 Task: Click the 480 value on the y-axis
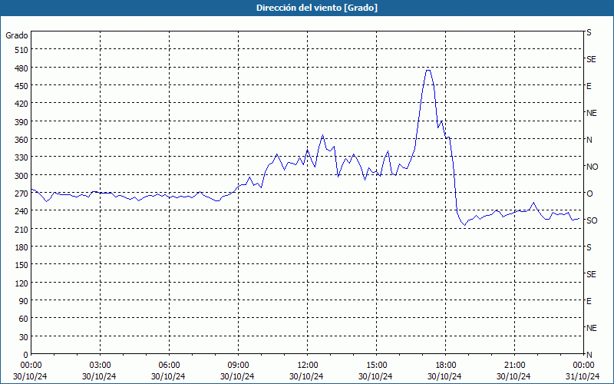tap(21, 68)
